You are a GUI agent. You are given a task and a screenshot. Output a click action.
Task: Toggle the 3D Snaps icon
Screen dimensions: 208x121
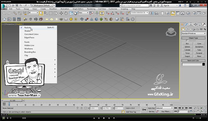click(108, 13)
